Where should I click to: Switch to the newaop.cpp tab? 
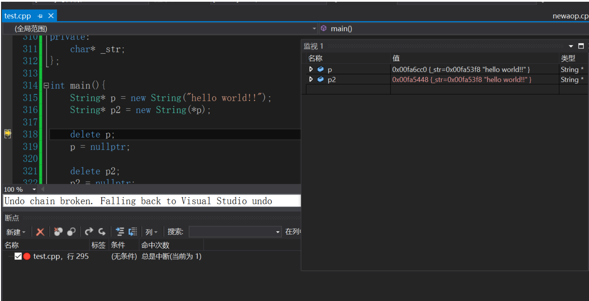(x=570, y=16)
